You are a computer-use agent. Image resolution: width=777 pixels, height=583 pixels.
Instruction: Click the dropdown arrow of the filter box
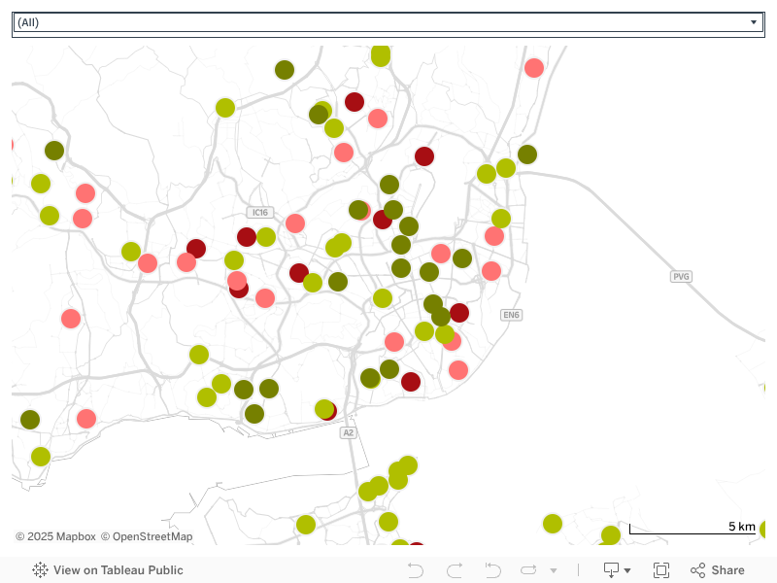(754, 22)
